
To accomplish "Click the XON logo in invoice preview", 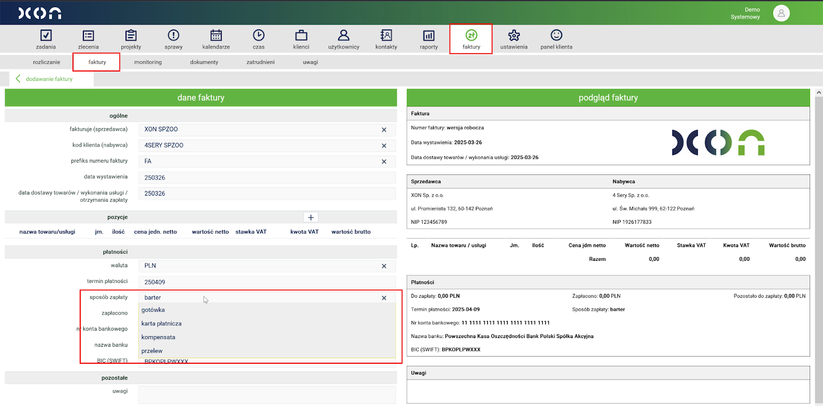I will coord(718,143).
